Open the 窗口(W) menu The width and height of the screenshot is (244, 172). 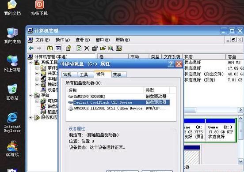point(103,40)
